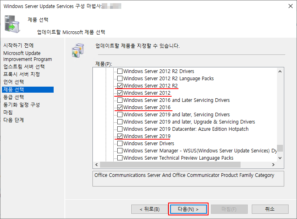Screen dimensions: 297x219
Task: Uncheck the Windows Server 2016 checkbox
Action: click(x=120, y=107)
